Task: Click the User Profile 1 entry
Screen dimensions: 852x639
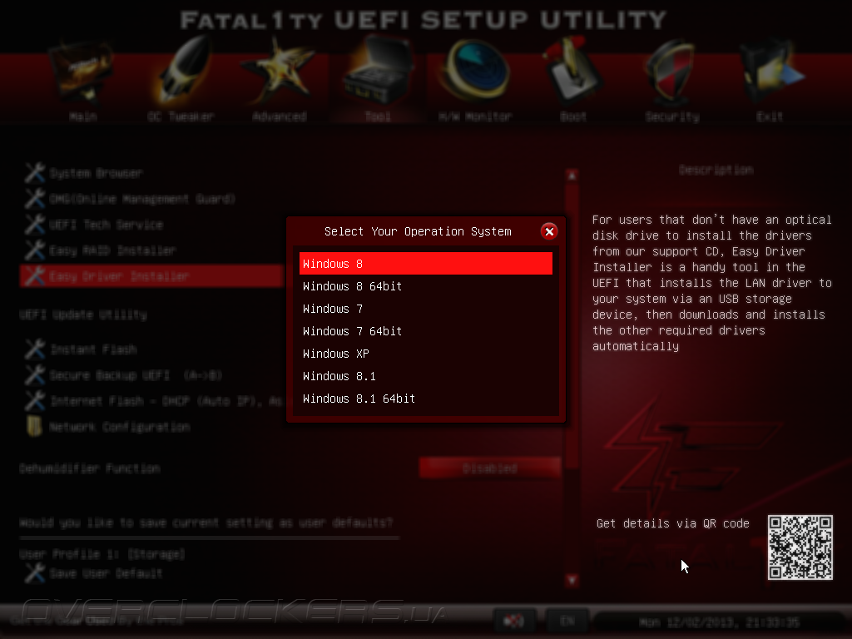Action: [x=102, y=554]
